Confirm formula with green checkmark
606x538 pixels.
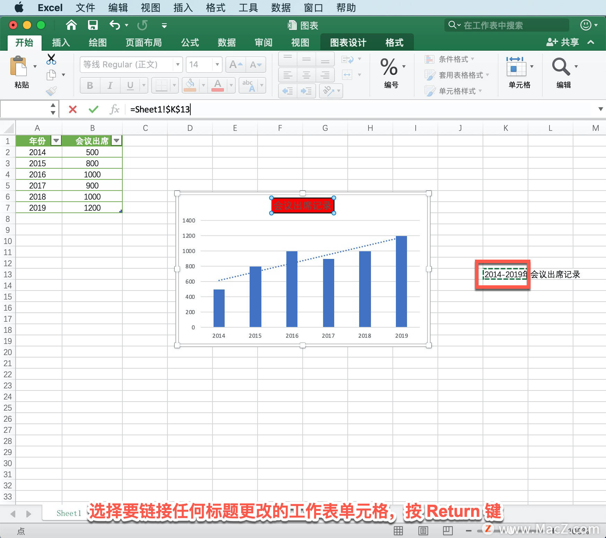94,110
